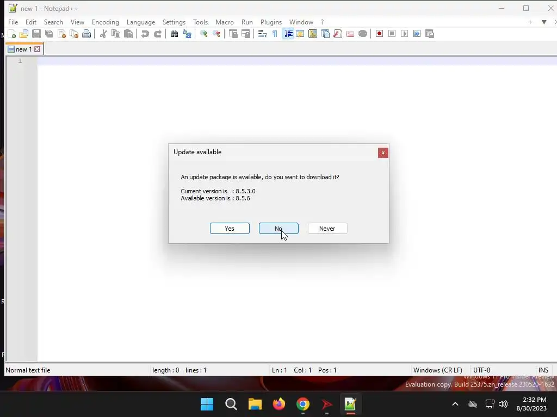557x417 pixels.
Task: Toggle synchronize vertical scrolling icon
Action: point(233,34)
